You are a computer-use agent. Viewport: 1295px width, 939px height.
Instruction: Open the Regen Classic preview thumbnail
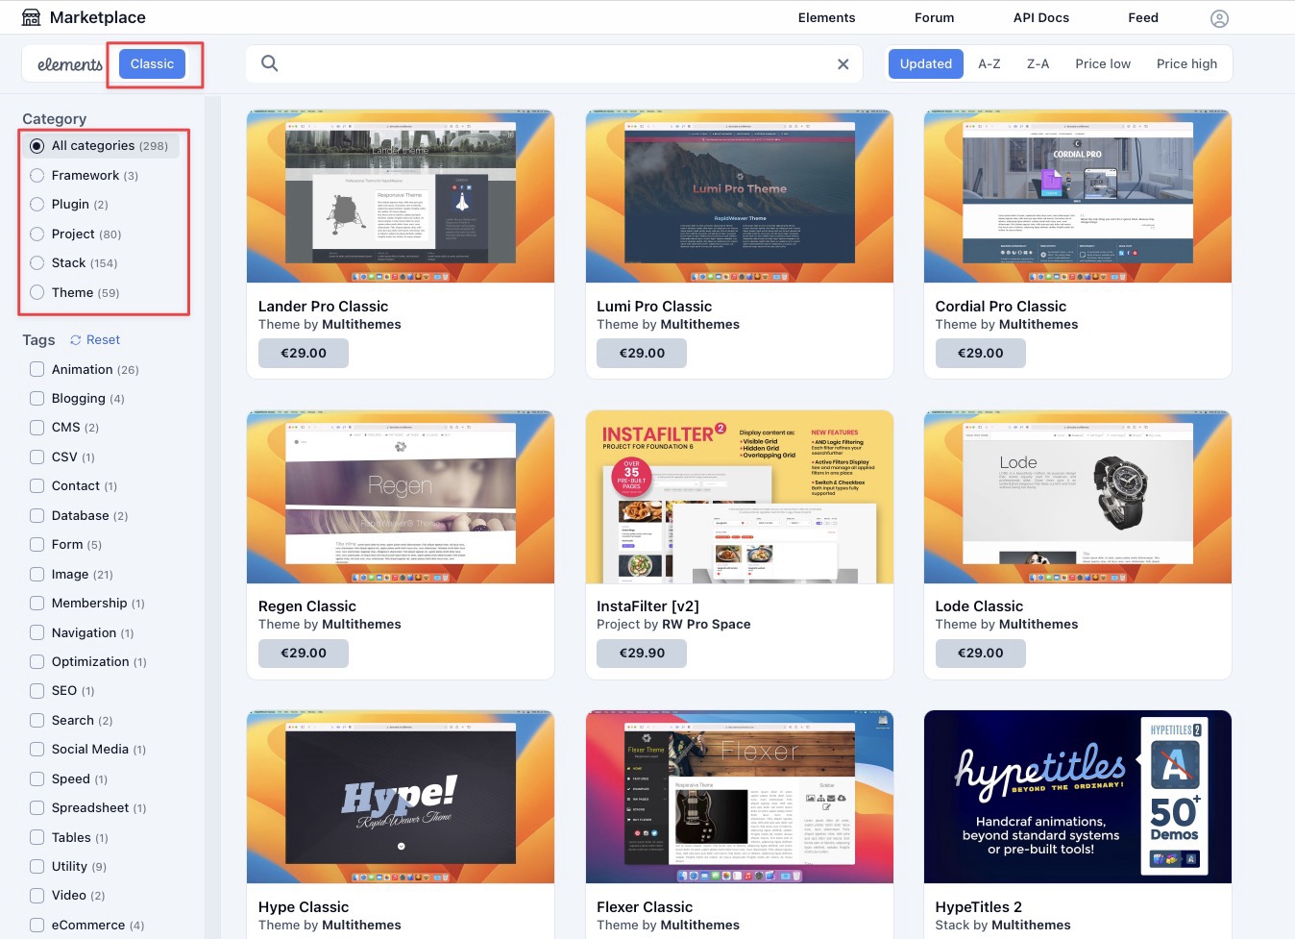[x=401, y=497]
